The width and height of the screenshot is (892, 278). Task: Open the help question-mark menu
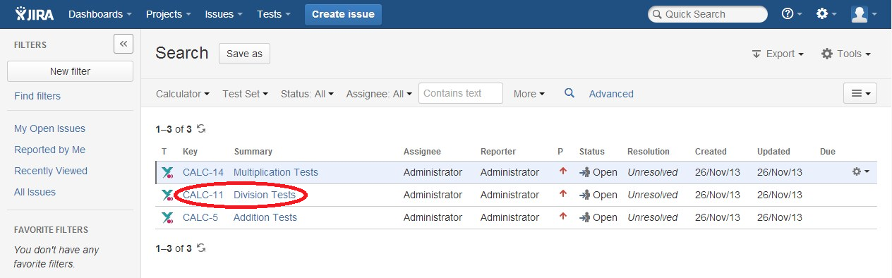pos(791,14)
